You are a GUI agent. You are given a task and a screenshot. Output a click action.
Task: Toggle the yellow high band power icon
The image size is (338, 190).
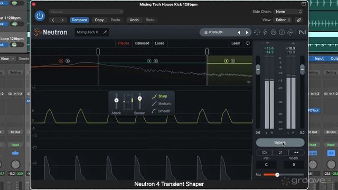[226, 61]
